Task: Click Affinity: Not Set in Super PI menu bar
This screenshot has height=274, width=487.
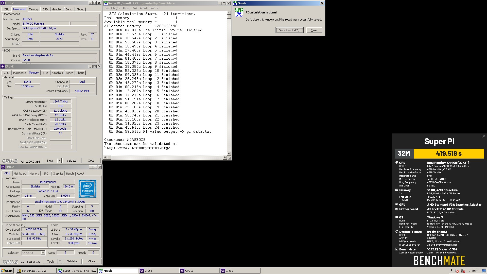Action: [150, 8]
